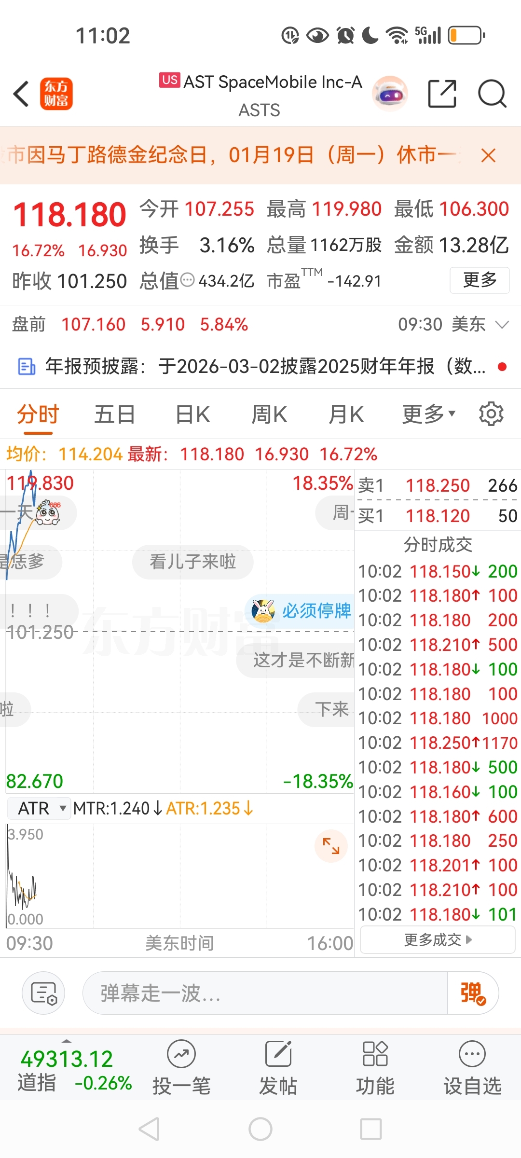This screenshot has width=521, height=1158.
Task: Tap the 卖1 ask price 118.250 row
Action: (438, 485)
